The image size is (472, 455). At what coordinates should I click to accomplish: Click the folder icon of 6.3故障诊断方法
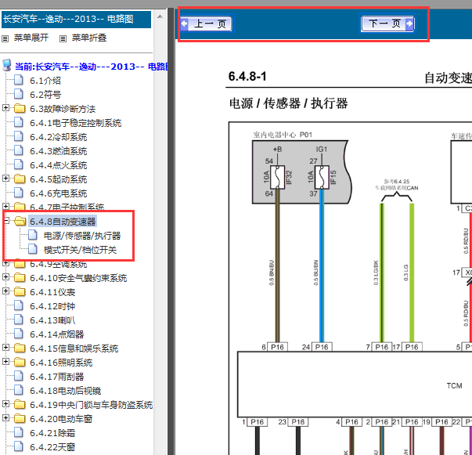pyautogui.click(x=20, y=108)
